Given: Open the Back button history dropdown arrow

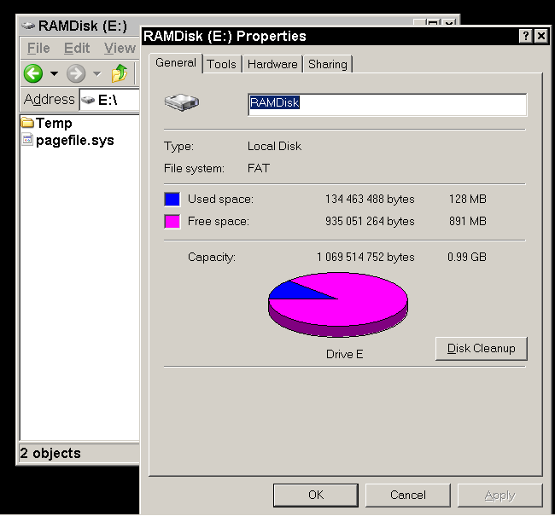Looking at the screenshot, I should (54, 73).
